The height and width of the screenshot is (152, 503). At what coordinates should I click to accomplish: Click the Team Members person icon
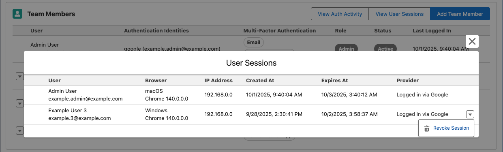click(x=17, y=14)
